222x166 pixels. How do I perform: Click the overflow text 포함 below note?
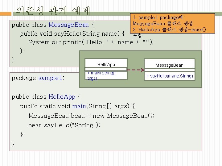click(x=137, y=35)
